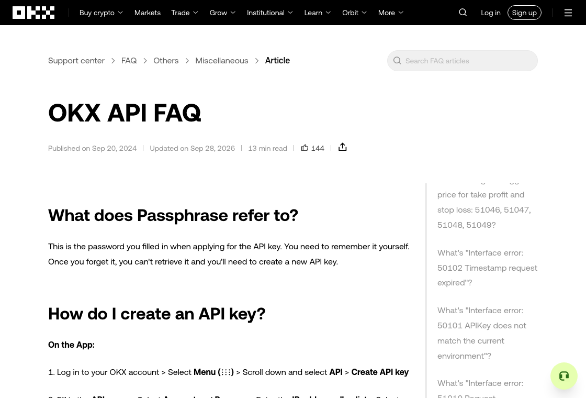The height and width of the screenshot is (398, 586).
Task: Expand the Learn menu
Action: (317, 13)
